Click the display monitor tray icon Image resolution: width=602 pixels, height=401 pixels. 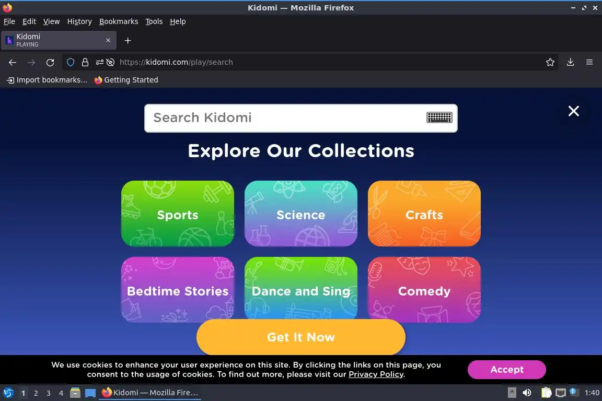point(561,393)
